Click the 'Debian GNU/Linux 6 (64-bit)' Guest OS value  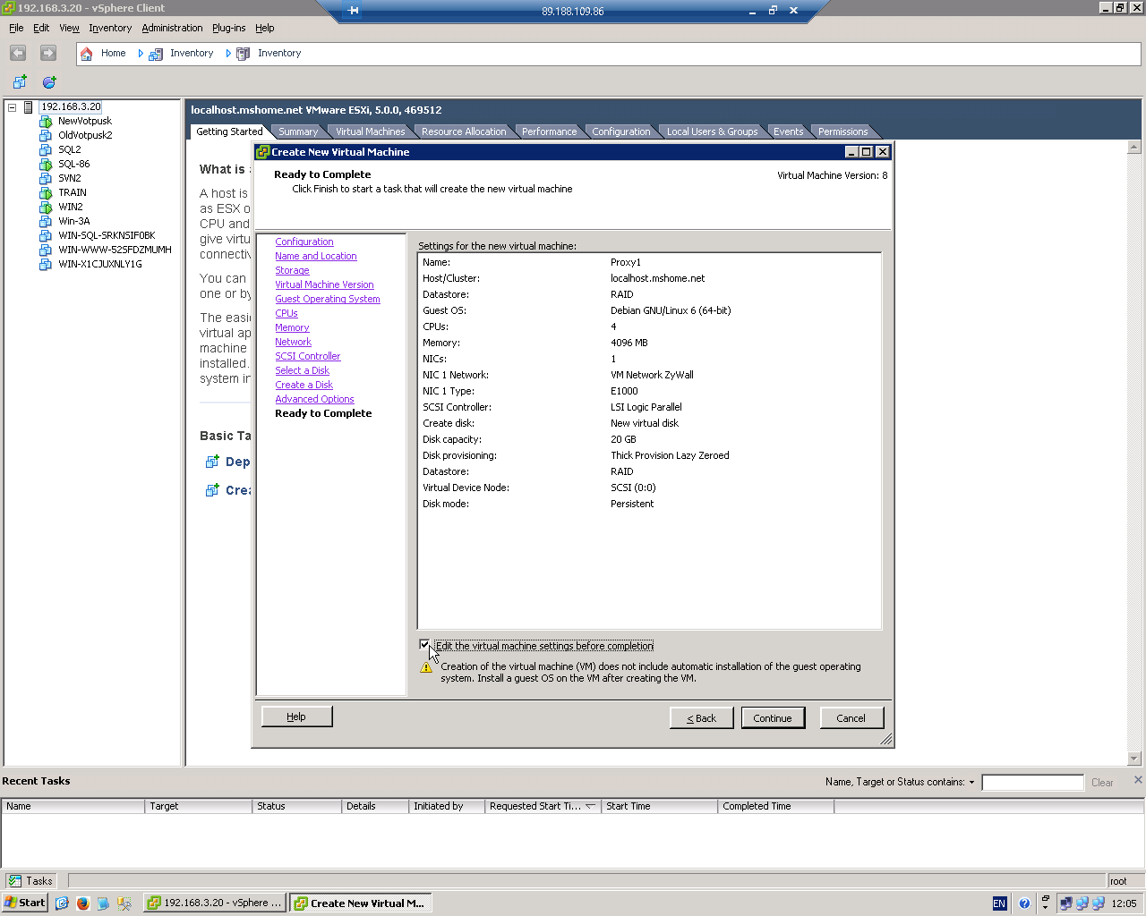pos(671,310)
